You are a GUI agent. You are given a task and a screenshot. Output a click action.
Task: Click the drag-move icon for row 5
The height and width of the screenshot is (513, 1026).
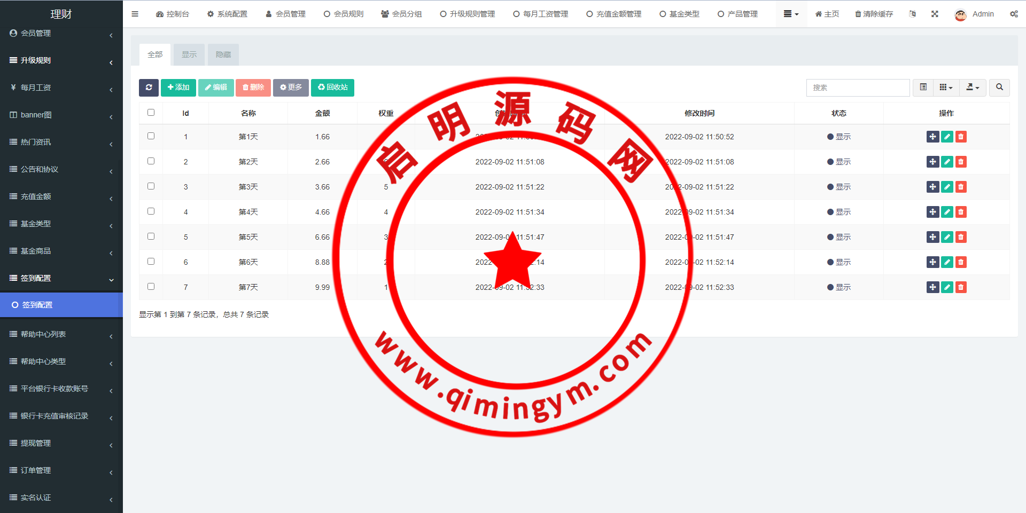932,237
